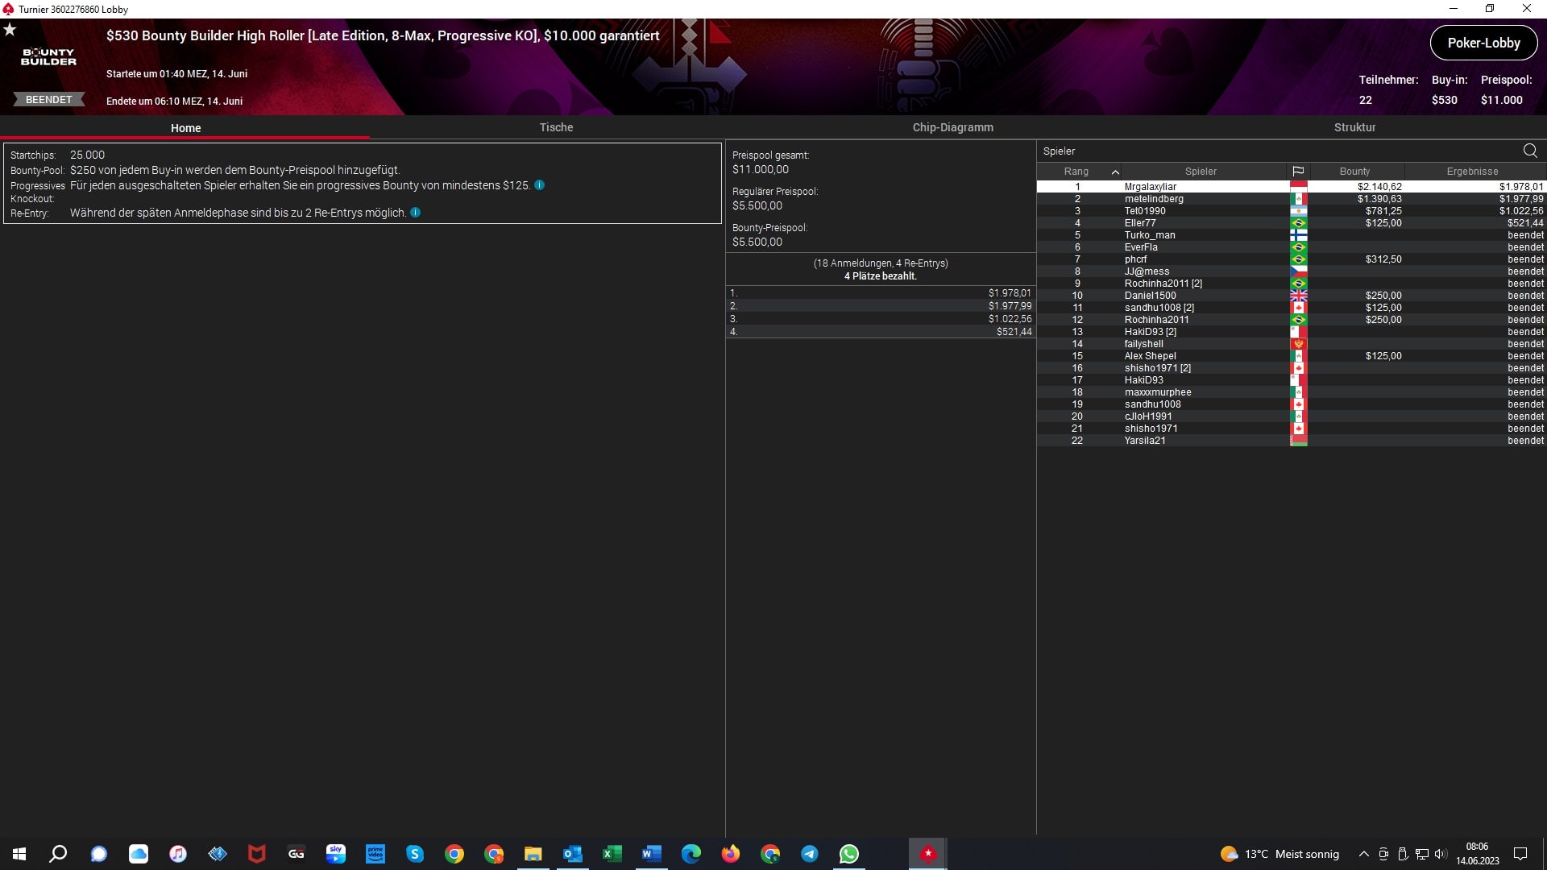Click info icon beside Re-Entry description
This screenshot has height=870, width=1547.
[x=415, y=213]
